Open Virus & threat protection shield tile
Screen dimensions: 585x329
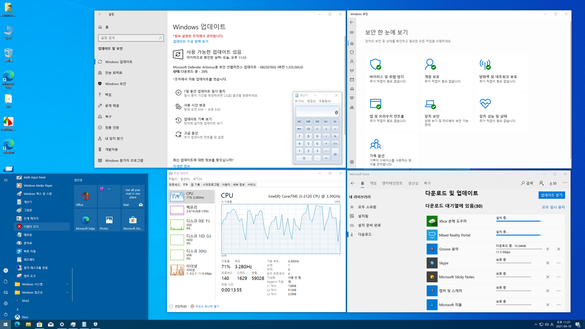[x=392, y=72]
